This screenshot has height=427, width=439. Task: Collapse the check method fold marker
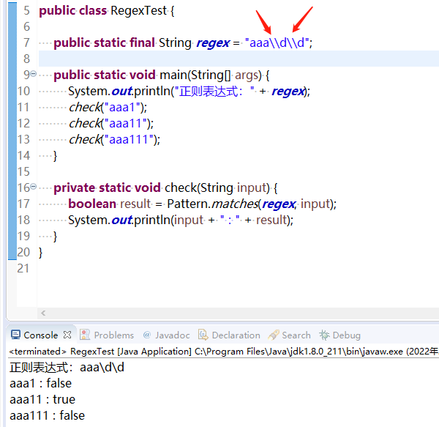[x=34, y=186]
